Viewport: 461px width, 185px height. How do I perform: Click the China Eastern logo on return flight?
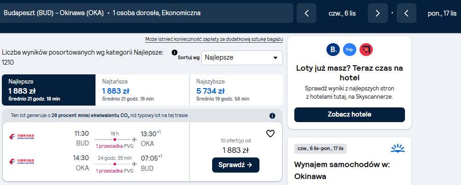point(22,162)
